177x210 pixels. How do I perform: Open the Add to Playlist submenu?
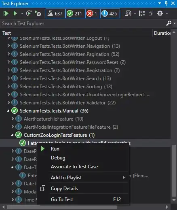coord(83,178)
